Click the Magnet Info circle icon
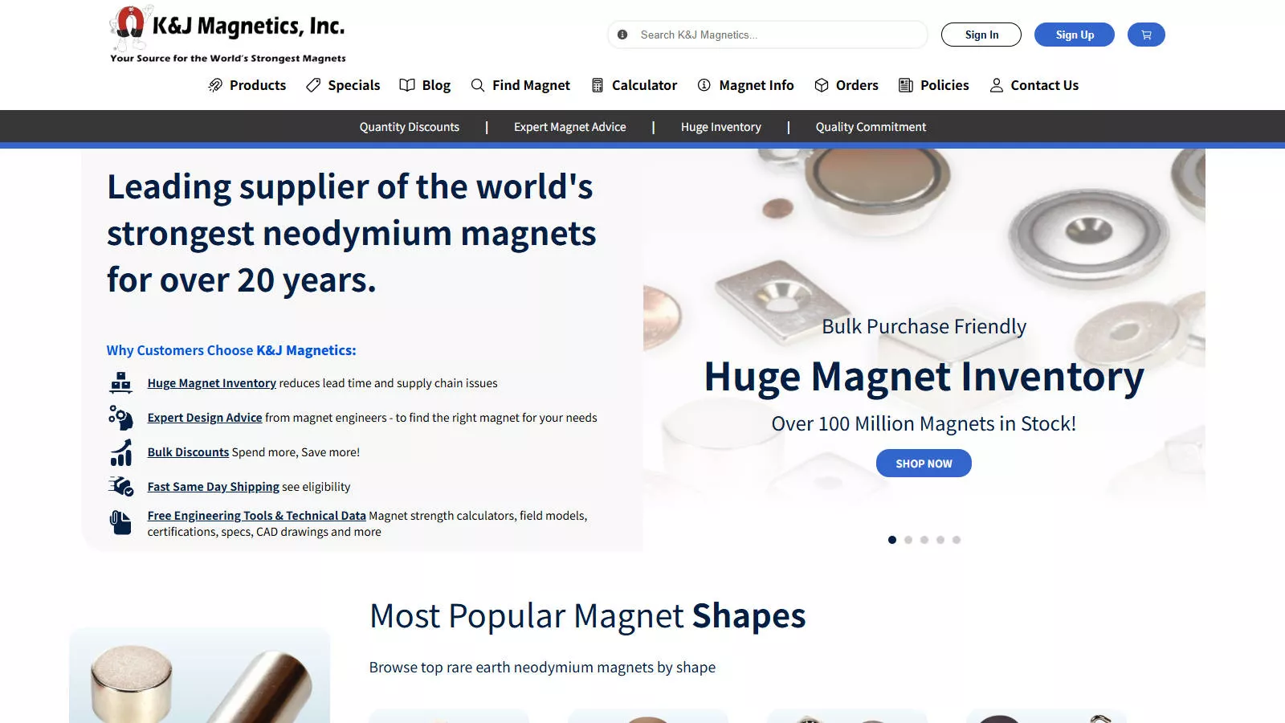 pos(704,85)
